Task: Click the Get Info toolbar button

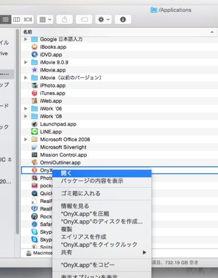Action: point(123,19)
